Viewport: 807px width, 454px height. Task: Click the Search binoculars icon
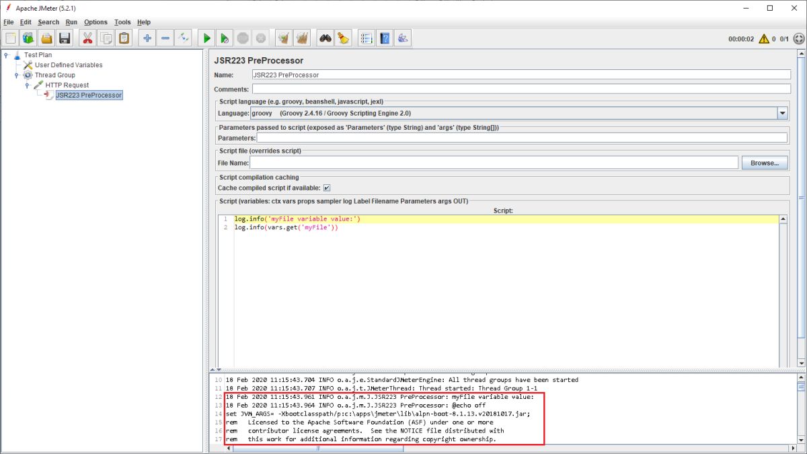[x=325, y=38]
